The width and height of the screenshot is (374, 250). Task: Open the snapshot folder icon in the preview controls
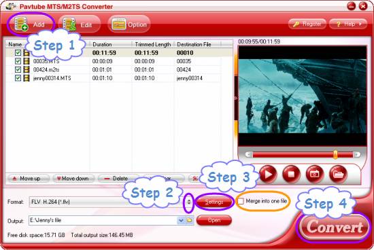(338, 174)
